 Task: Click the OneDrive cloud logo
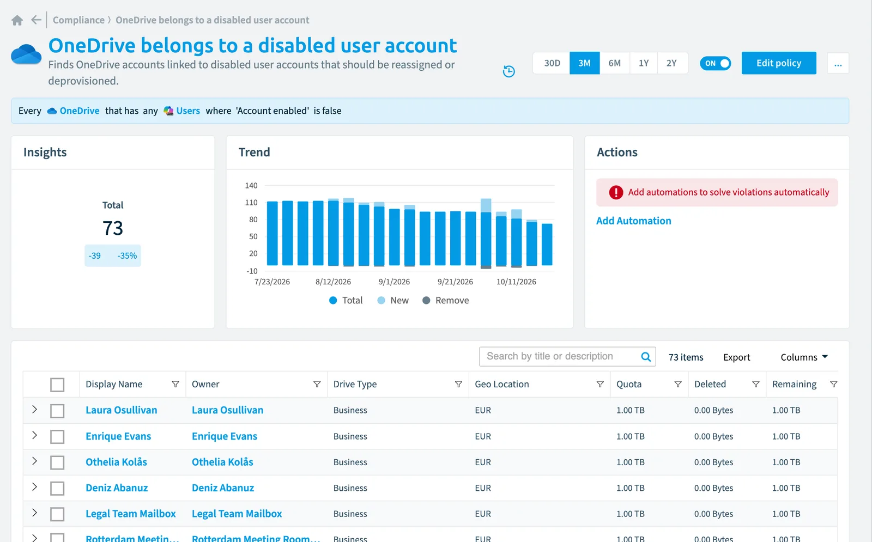26,54
